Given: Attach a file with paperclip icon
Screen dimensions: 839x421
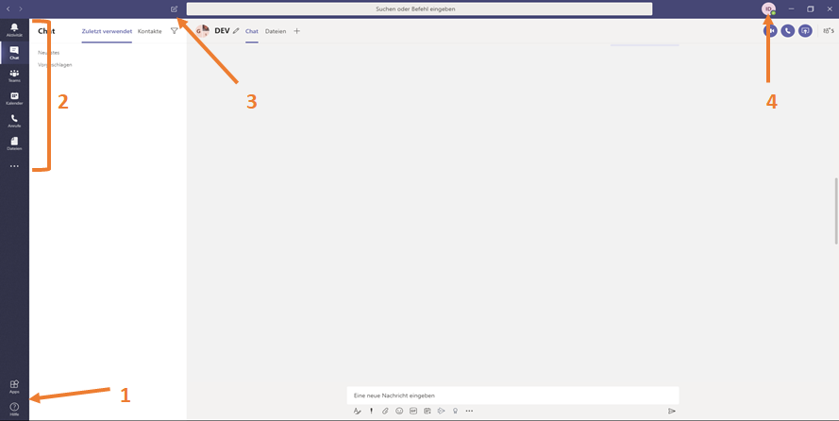Looking at the screenshot, I should pos(385,411).
